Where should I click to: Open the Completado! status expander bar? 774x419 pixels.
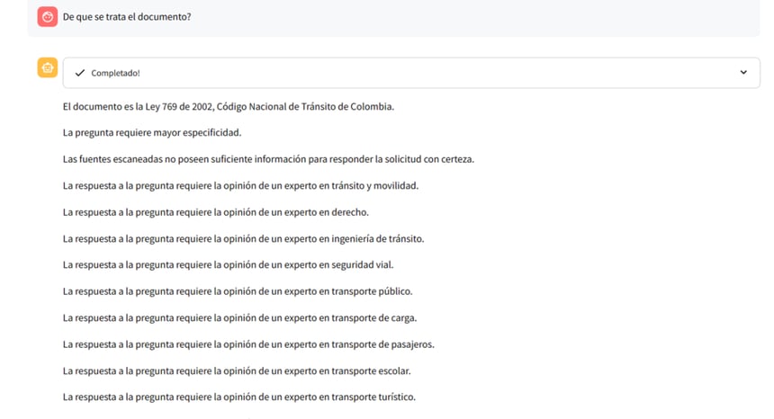pyautogui.click(x=411, y=73)
